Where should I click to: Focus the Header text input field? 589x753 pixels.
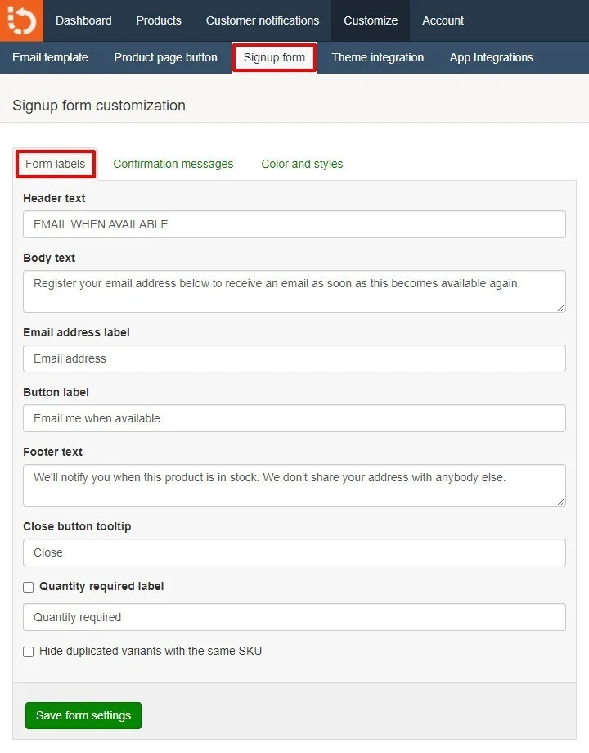(x=294, y=224)
